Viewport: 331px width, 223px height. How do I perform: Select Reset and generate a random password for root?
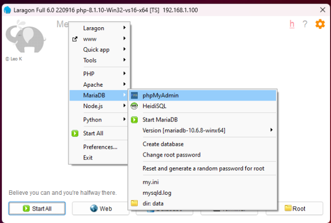click(x=202, y=168)
